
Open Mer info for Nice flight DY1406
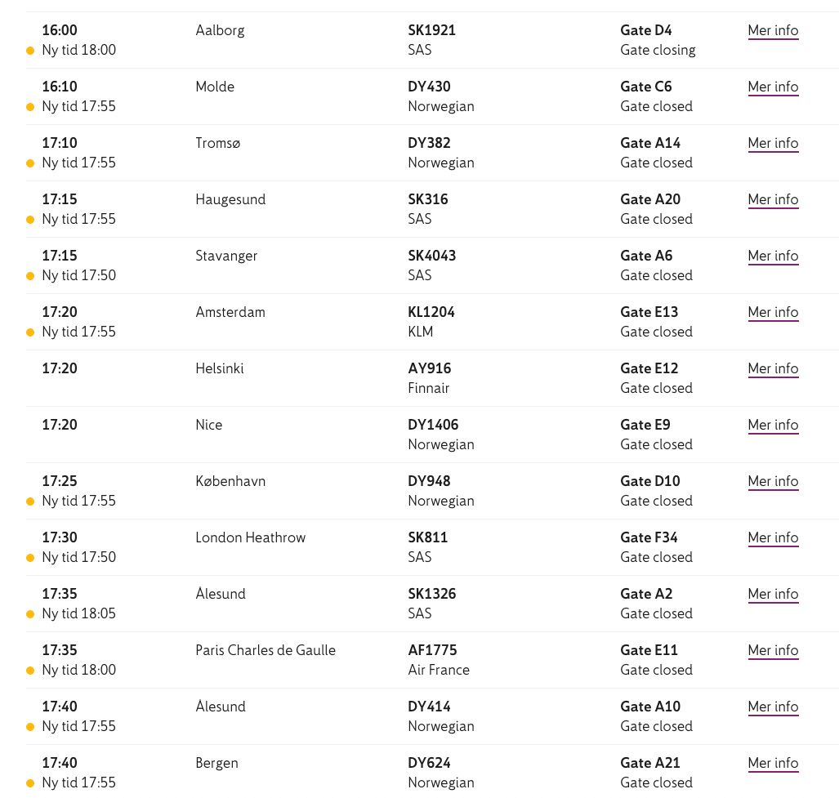(x=772, y=426)
